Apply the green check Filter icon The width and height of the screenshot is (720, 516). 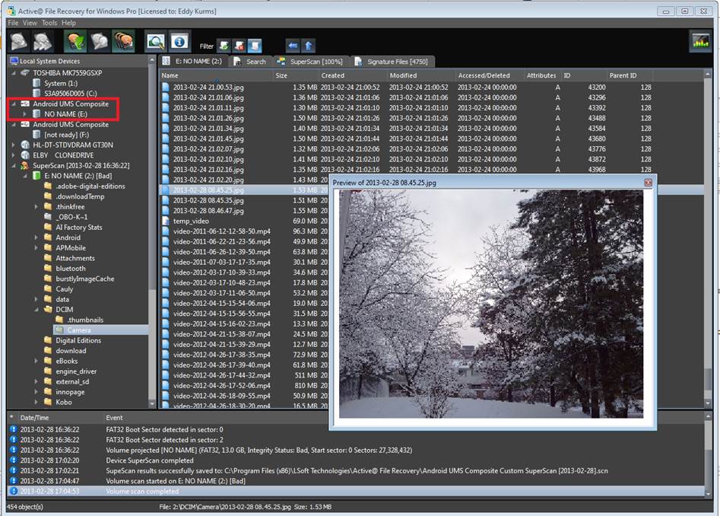click(x=223, y=43)
